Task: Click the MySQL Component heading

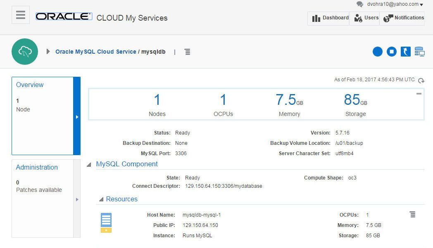Action: (x=127, y=164)
